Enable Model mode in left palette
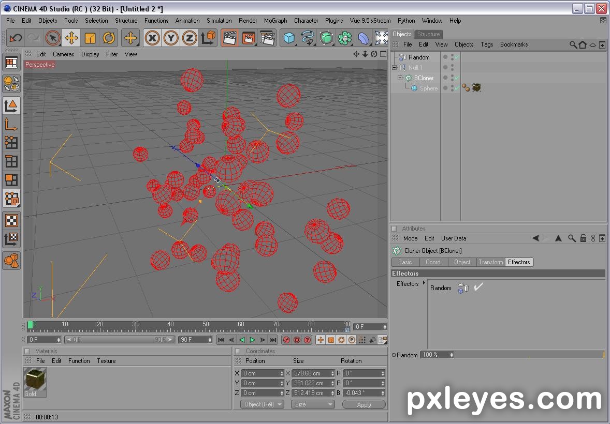Viewport: 610px width, 424px height. coord(11,105)
